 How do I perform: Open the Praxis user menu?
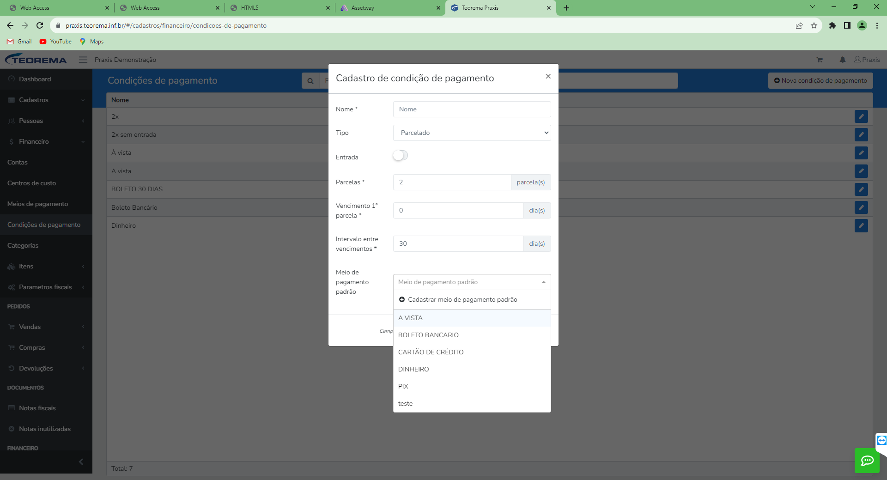tap(867, 60)
